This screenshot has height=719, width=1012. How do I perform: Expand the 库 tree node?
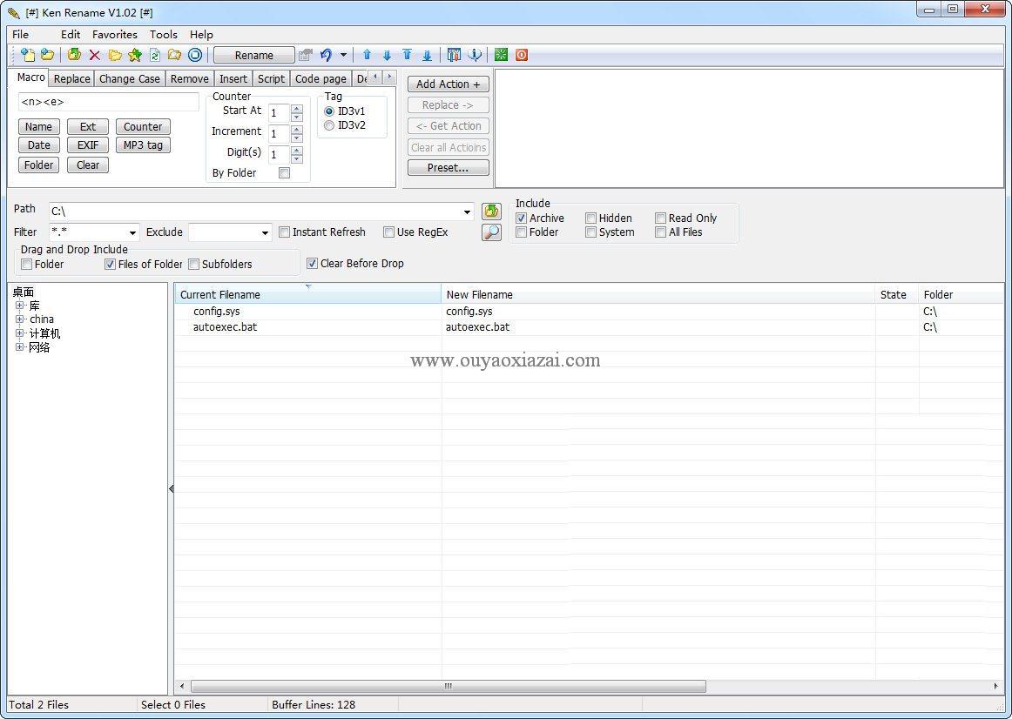pyautogui.click(x=20, y=306)
